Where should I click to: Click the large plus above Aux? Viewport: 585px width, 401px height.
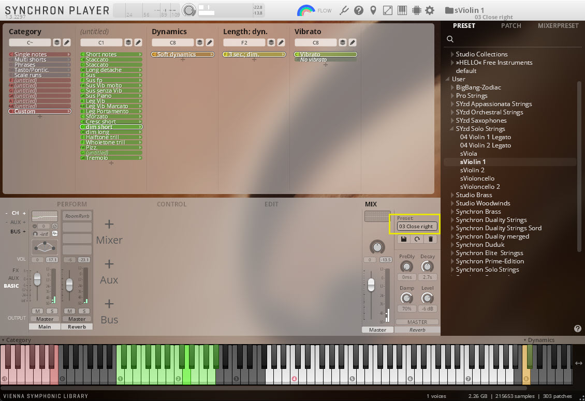(x=109, y=264)
